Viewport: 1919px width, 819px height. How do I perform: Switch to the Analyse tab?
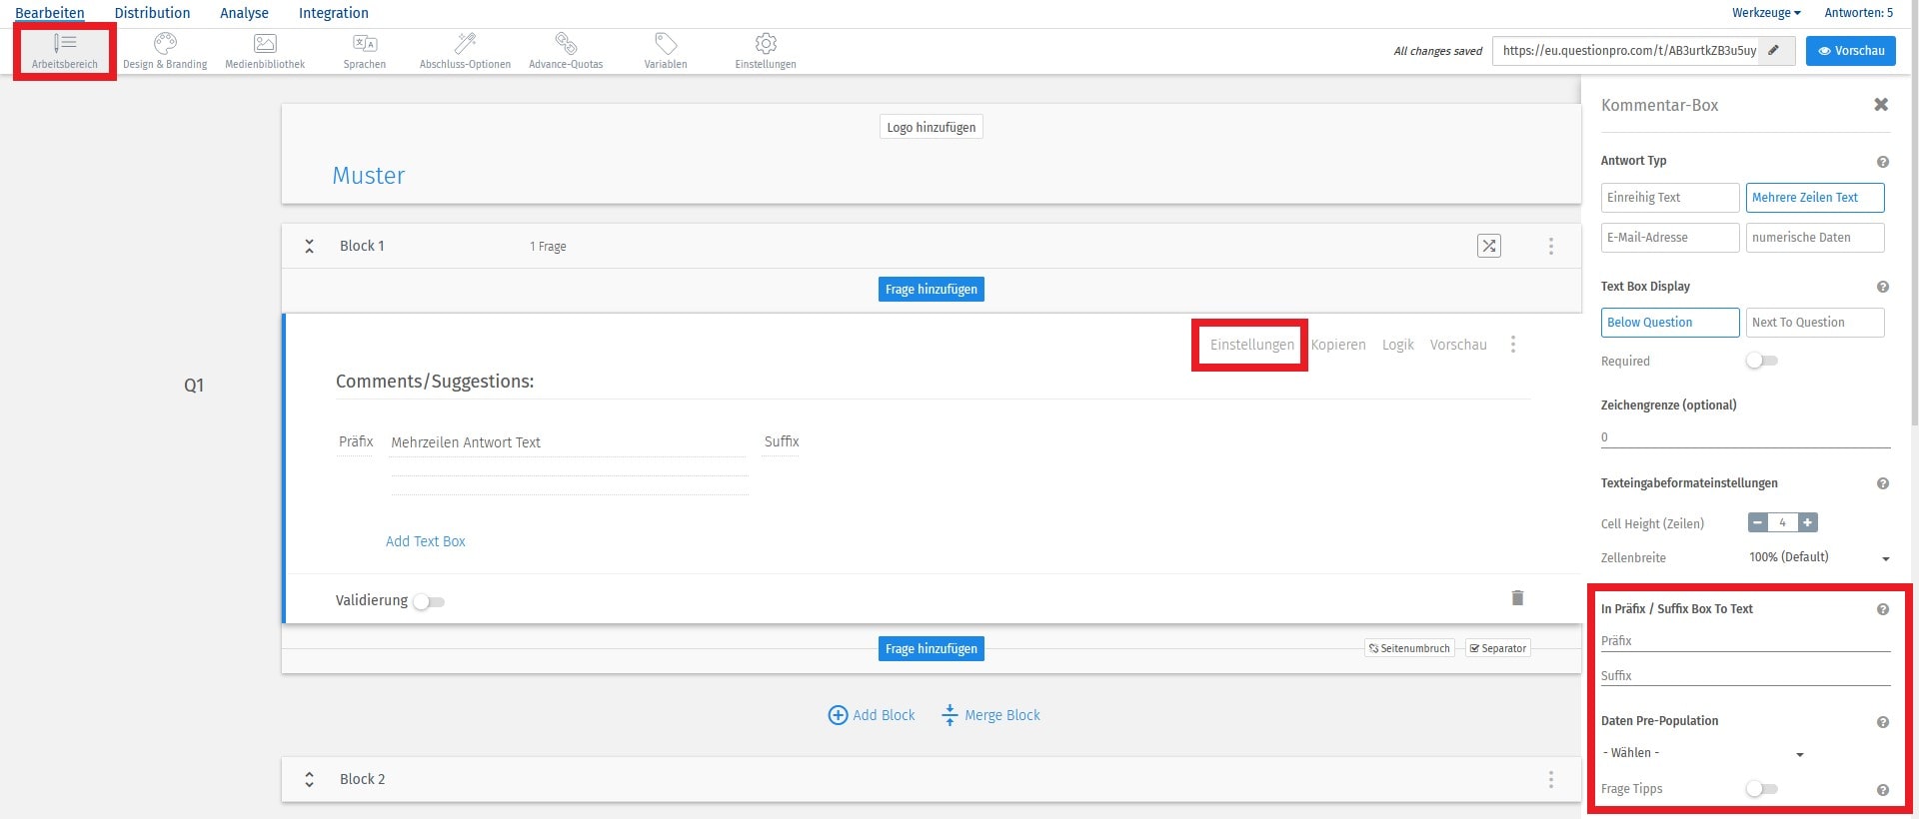pos(244,13)
